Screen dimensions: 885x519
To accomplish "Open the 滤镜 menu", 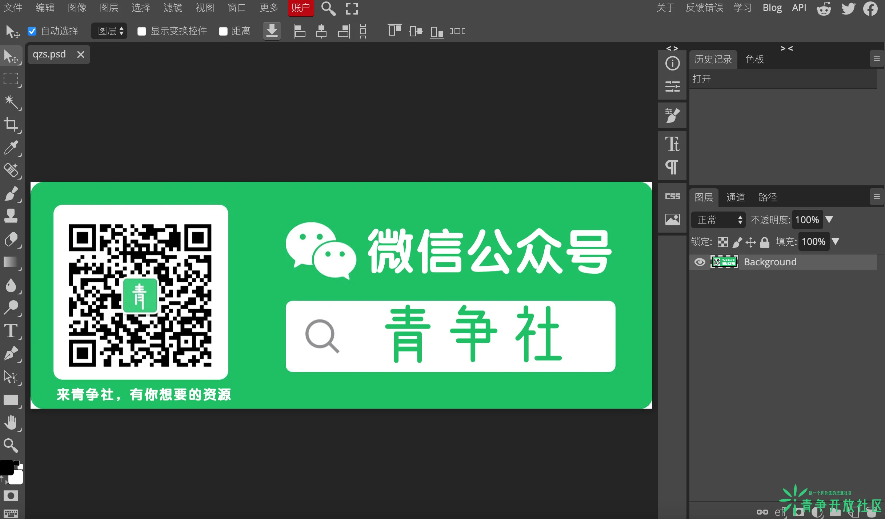I will click(173, 8).
